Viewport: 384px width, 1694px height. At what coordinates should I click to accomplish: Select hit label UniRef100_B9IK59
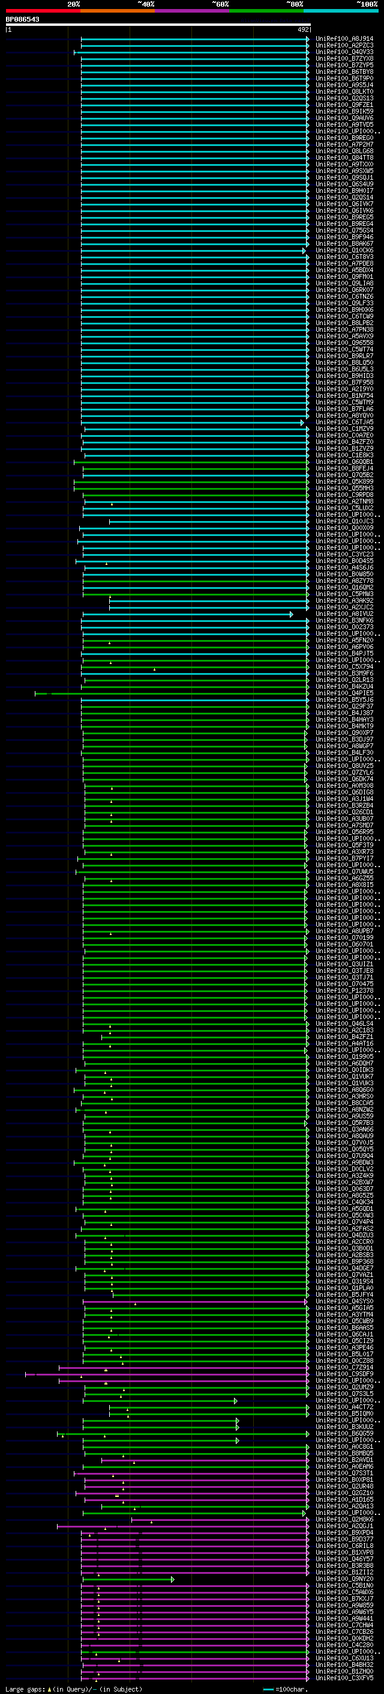344,111
